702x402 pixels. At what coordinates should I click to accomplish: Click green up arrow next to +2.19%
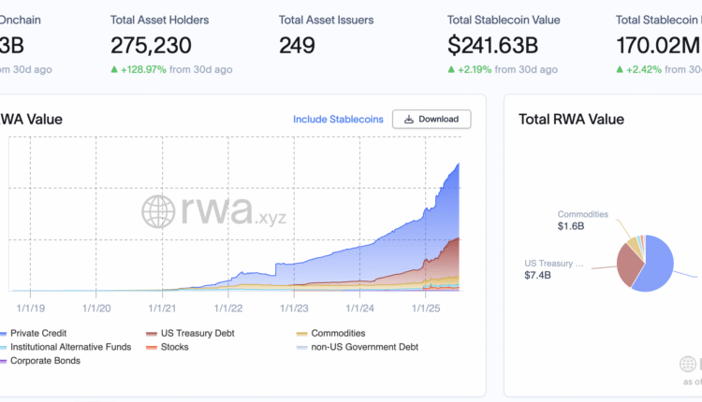[452, 69]
